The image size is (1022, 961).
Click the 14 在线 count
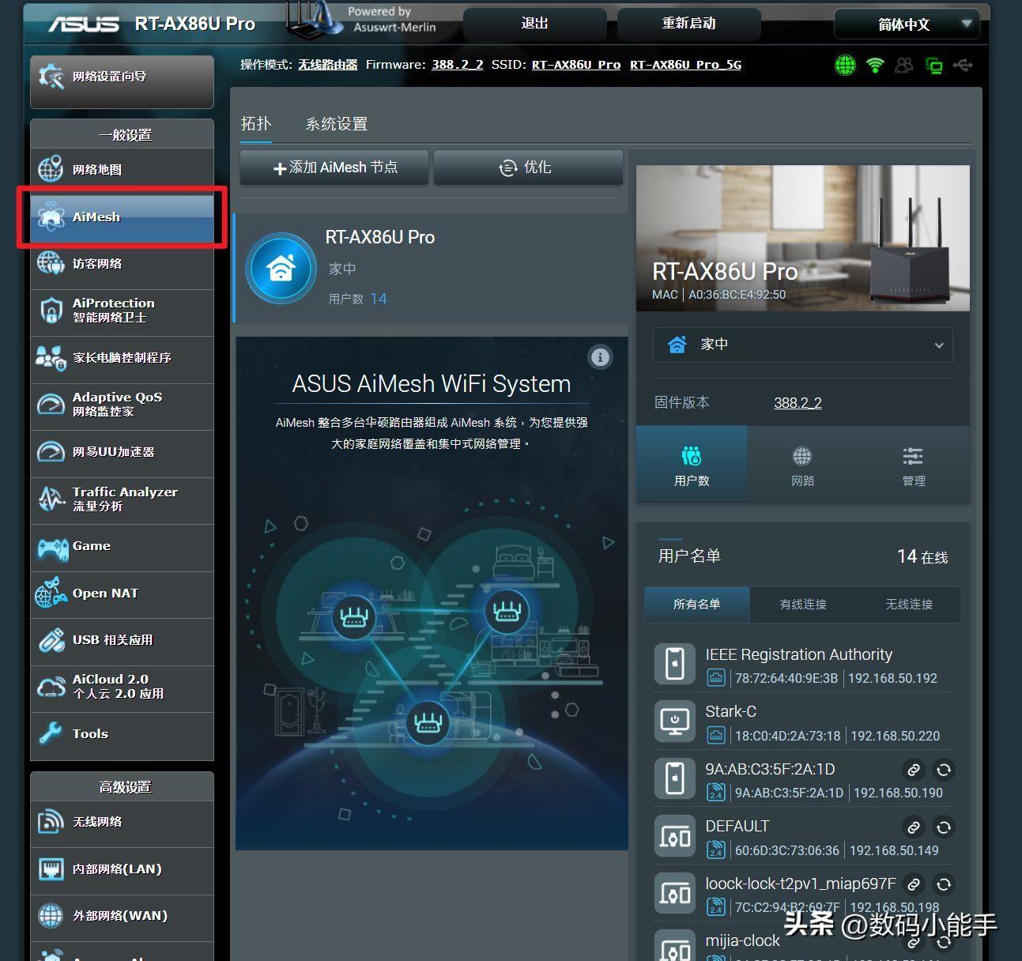pyautogui.click(x=922, y=556)
